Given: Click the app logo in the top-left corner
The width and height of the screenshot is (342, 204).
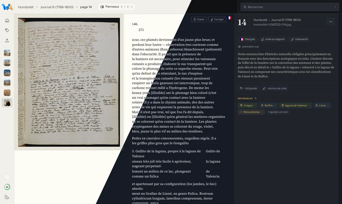Looking at the screenshot, I should (7, 7).
